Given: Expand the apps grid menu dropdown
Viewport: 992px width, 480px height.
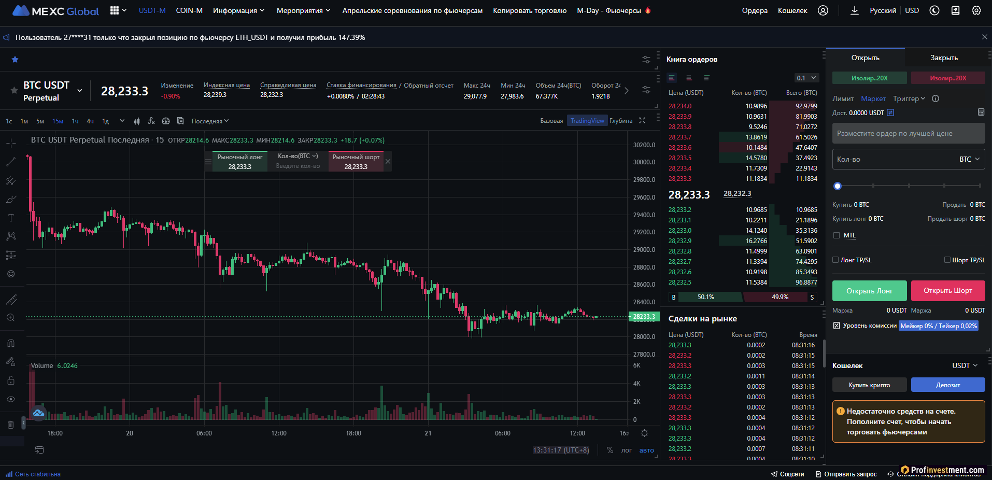Looking at the screenshot, I should 118,10.
